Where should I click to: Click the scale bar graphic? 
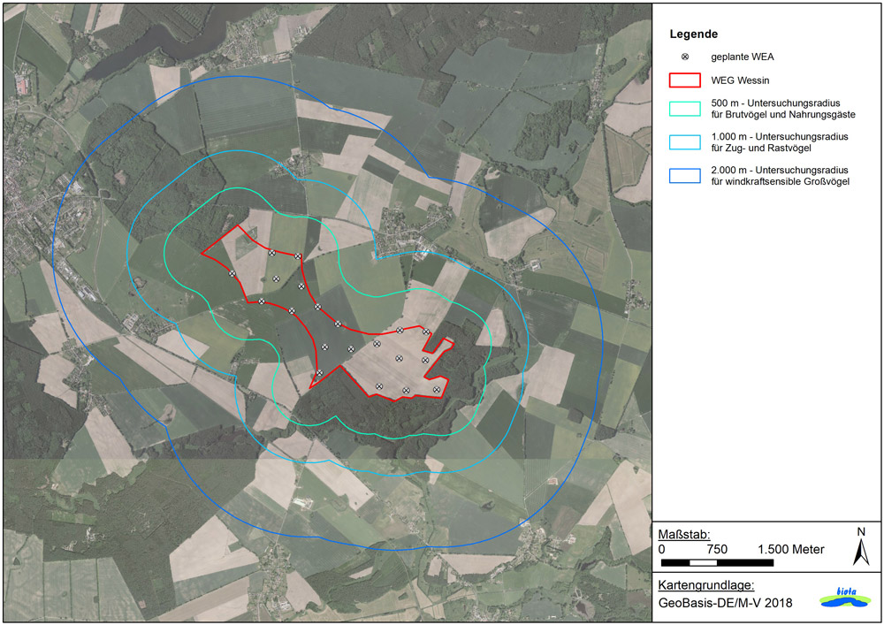717,562
